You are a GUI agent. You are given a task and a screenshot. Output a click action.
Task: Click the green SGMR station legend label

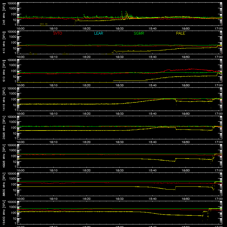[x=139, y=33]
